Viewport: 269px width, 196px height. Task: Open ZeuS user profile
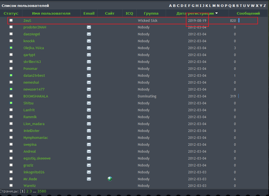(x=27, y=21)
